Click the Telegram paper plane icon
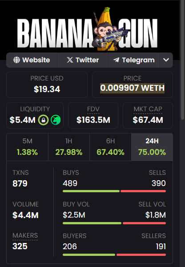Screen dimensions: 185x267 point(117,60)
